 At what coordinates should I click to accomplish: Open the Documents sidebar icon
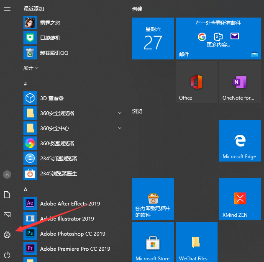point(7,195)
